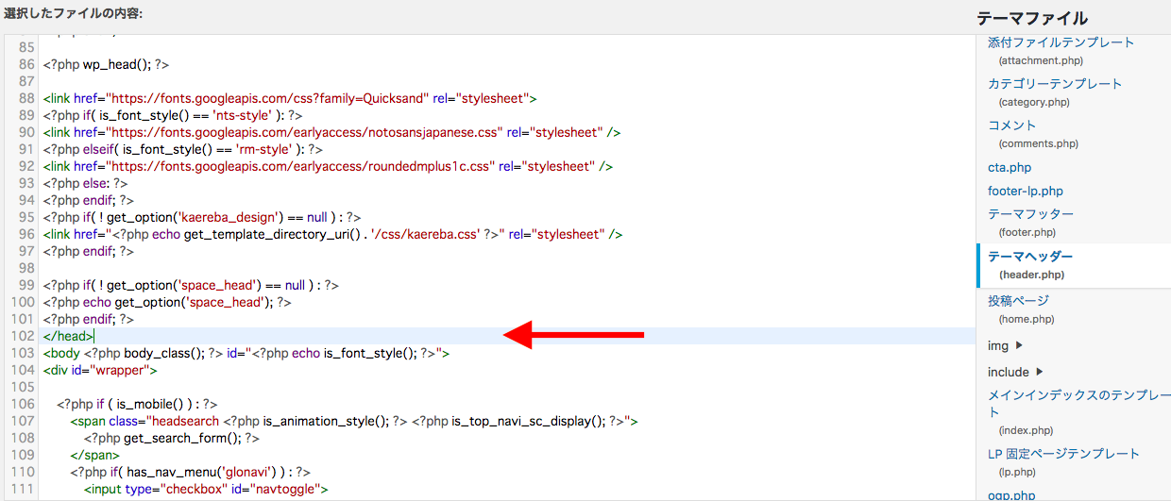The height and width of the screenshot is (501, 1171).
Task: Open cta.php file
Action: pos(1010,167)
